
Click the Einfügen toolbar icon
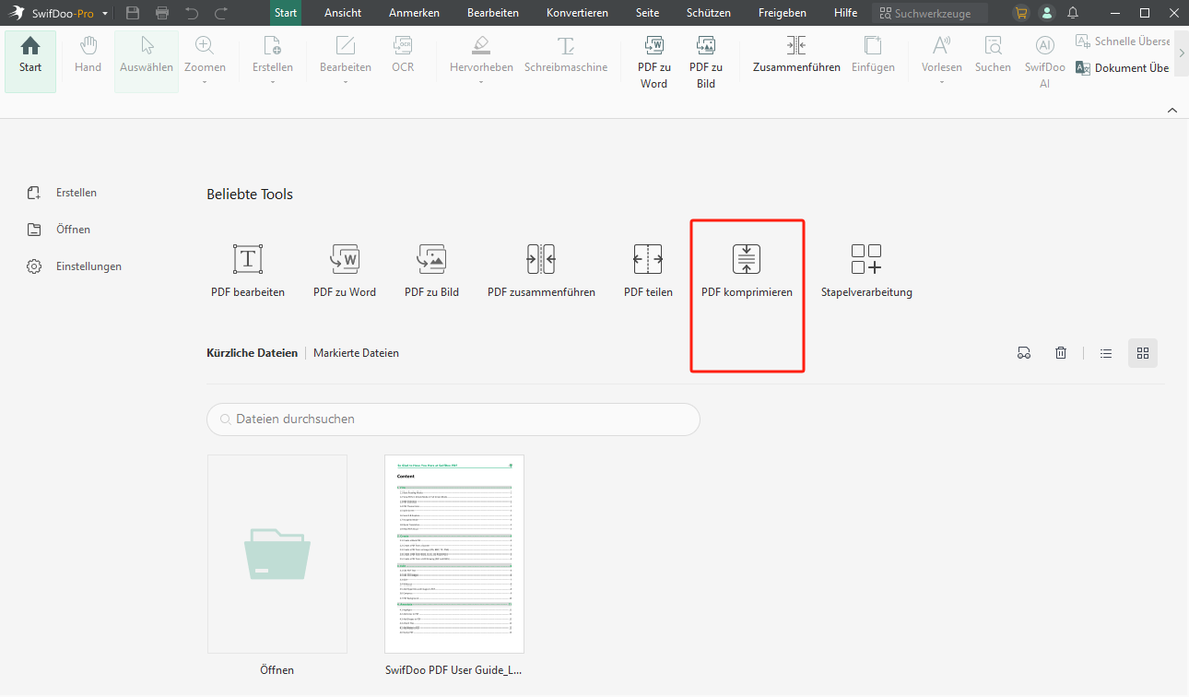[x=873, y=46]
